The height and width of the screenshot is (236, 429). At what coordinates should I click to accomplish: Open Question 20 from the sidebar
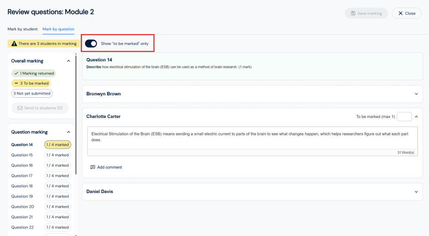click(22, 207)
